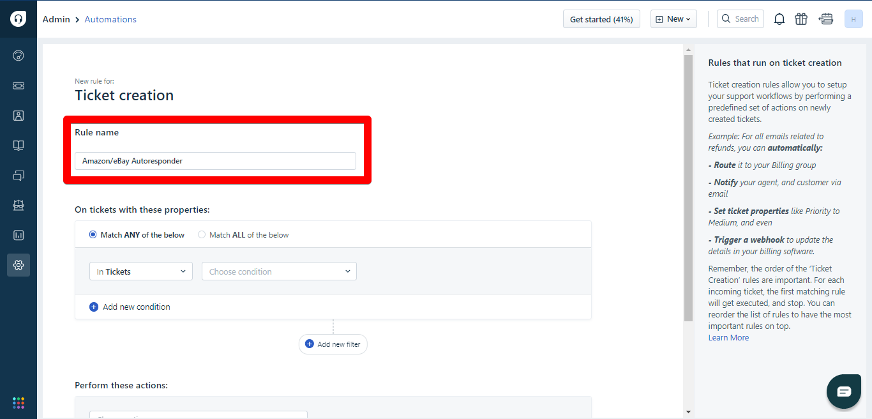Viewport: 872px width, 419px height.
Task: Click the page vertical scrollbar
Action: click(688, 188)
